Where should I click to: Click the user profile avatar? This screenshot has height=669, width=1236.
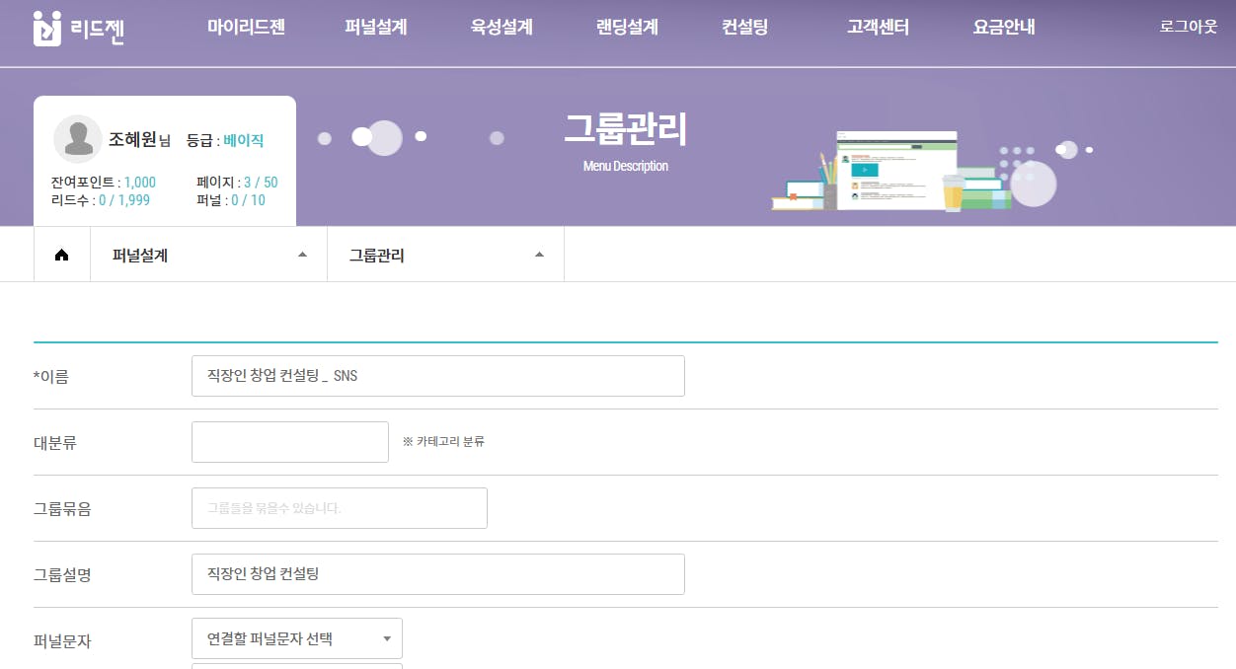coord(78,139)
